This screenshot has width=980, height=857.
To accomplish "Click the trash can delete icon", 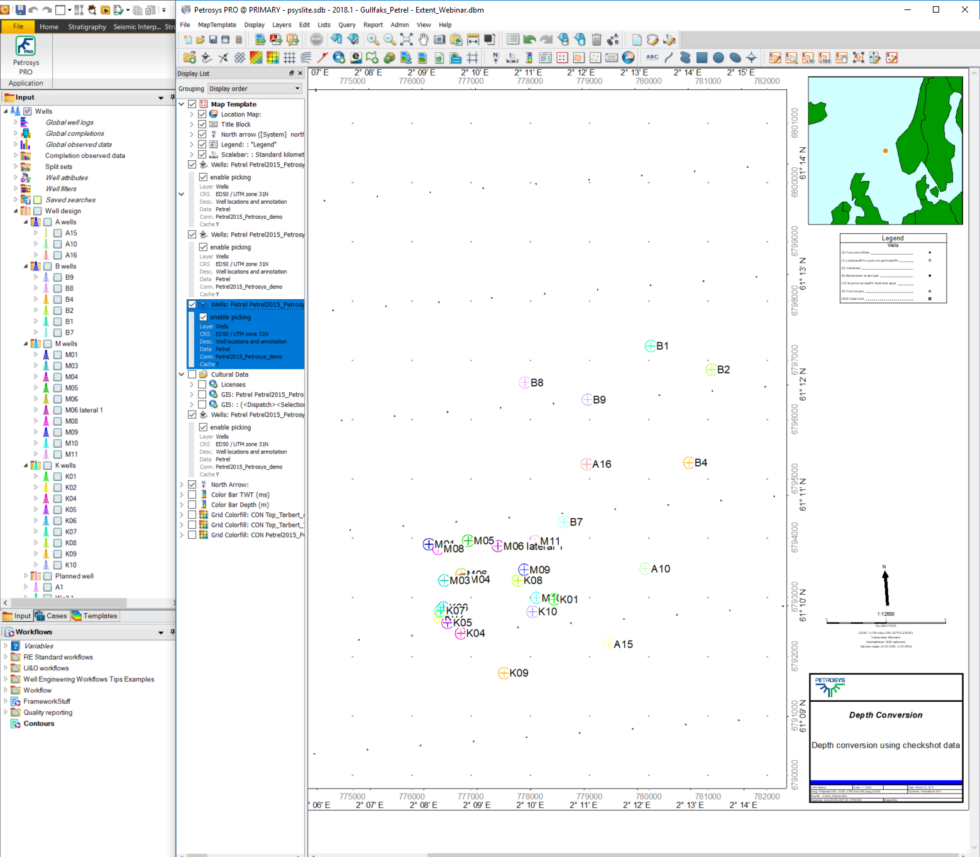I will [x=597, y=40].
